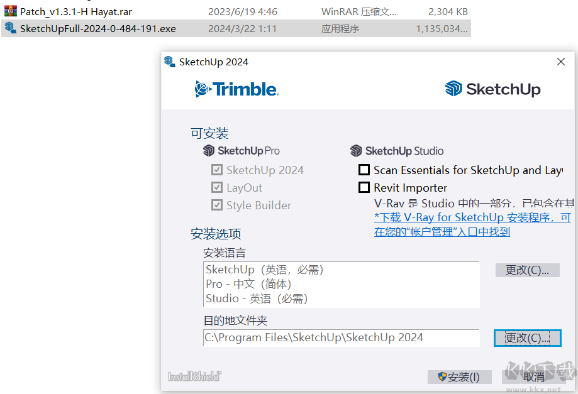
Task: Start installation with the 安装(I) button
Action: tap(460, 376)
